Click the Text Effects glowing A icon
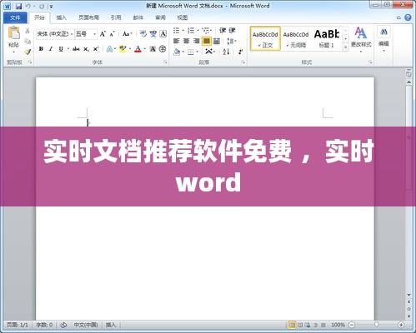Screen dimensions: 416x333 (109, 49)
